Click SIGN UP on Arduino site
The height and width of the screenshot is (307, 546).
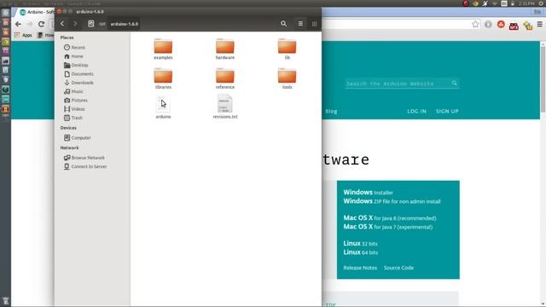pos(447,112)
